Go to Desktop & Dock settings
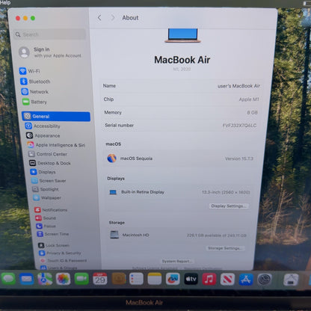This screenshot has width=311, height=311. coord(50,163)
